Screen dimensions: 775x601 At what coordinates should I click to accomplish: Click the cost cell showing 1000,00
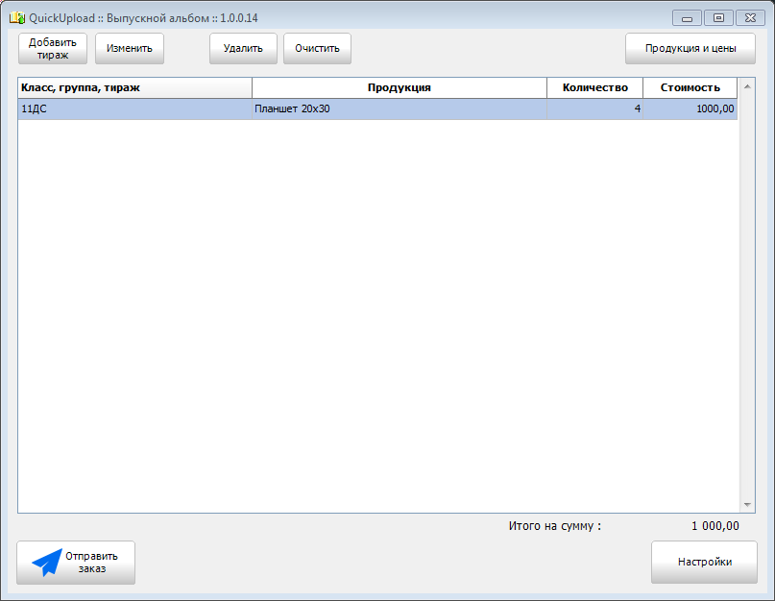click(690, 109)
